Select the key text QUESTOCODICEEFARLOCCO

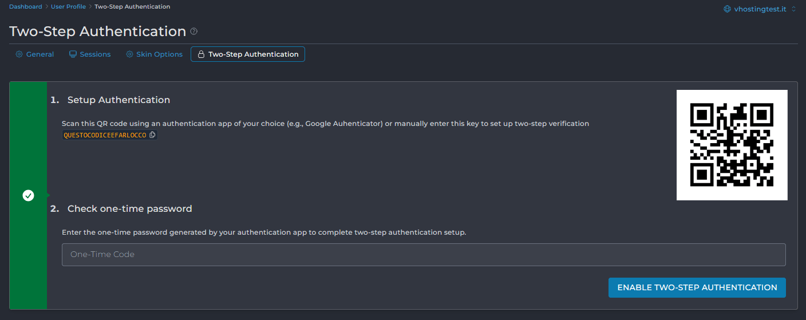coord(105,135)
